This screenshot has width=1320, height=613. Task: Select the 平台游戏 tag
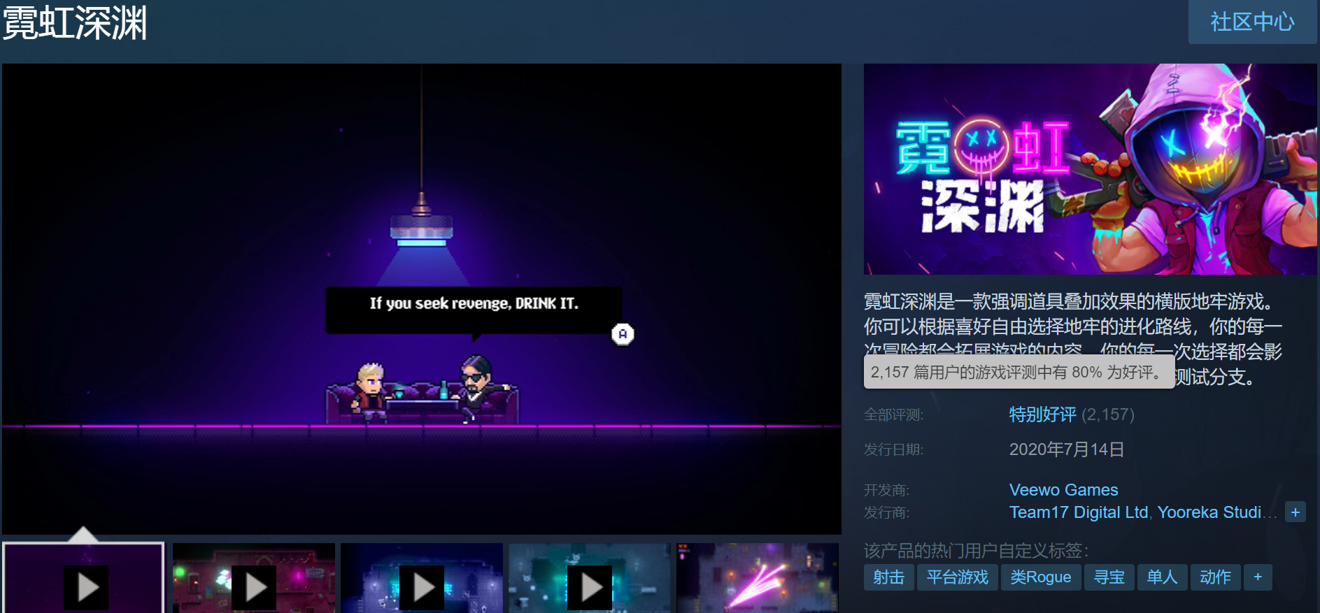tap(957, 577)
